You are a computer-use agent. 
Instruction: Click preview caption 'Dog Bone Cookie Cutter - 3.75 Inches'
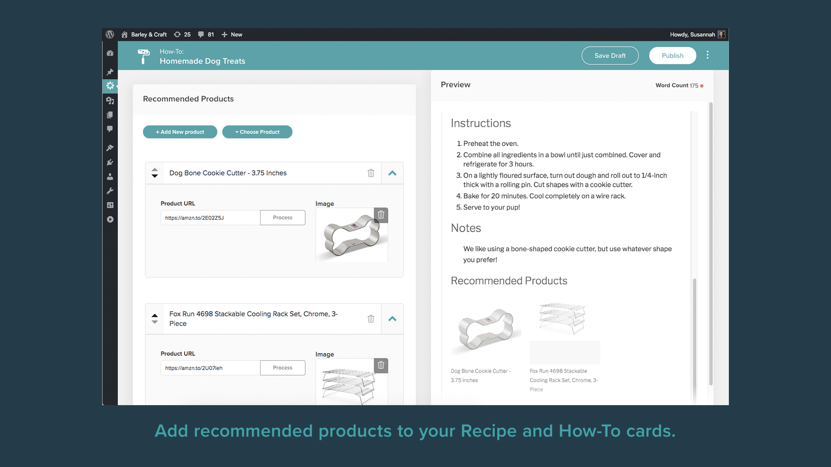(480, 375)
